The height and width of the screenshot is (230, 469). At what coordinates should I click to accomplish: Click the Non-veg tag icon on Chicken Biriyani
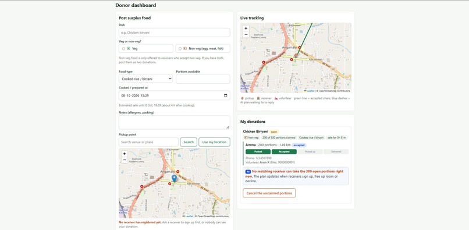coord(246,138)
